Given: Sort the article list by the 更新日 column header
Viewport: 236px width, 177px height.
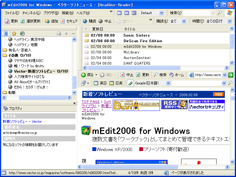Looking at the screenshot, I should (x=105, y=29).
